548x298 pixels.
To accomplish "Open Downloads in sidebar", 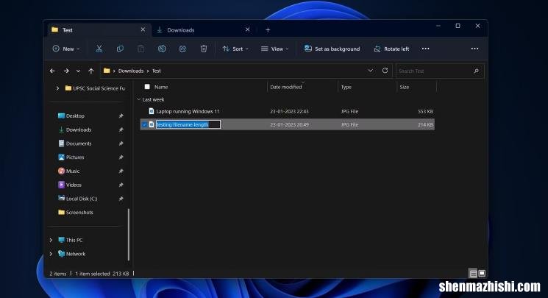I will pos(75,130).
